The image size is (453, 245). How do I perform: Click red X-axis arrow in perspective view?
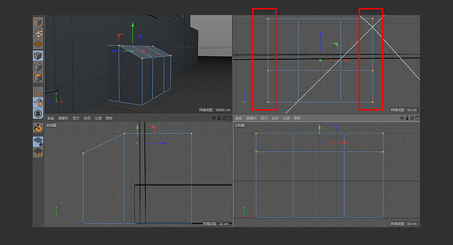coord(141,51)
